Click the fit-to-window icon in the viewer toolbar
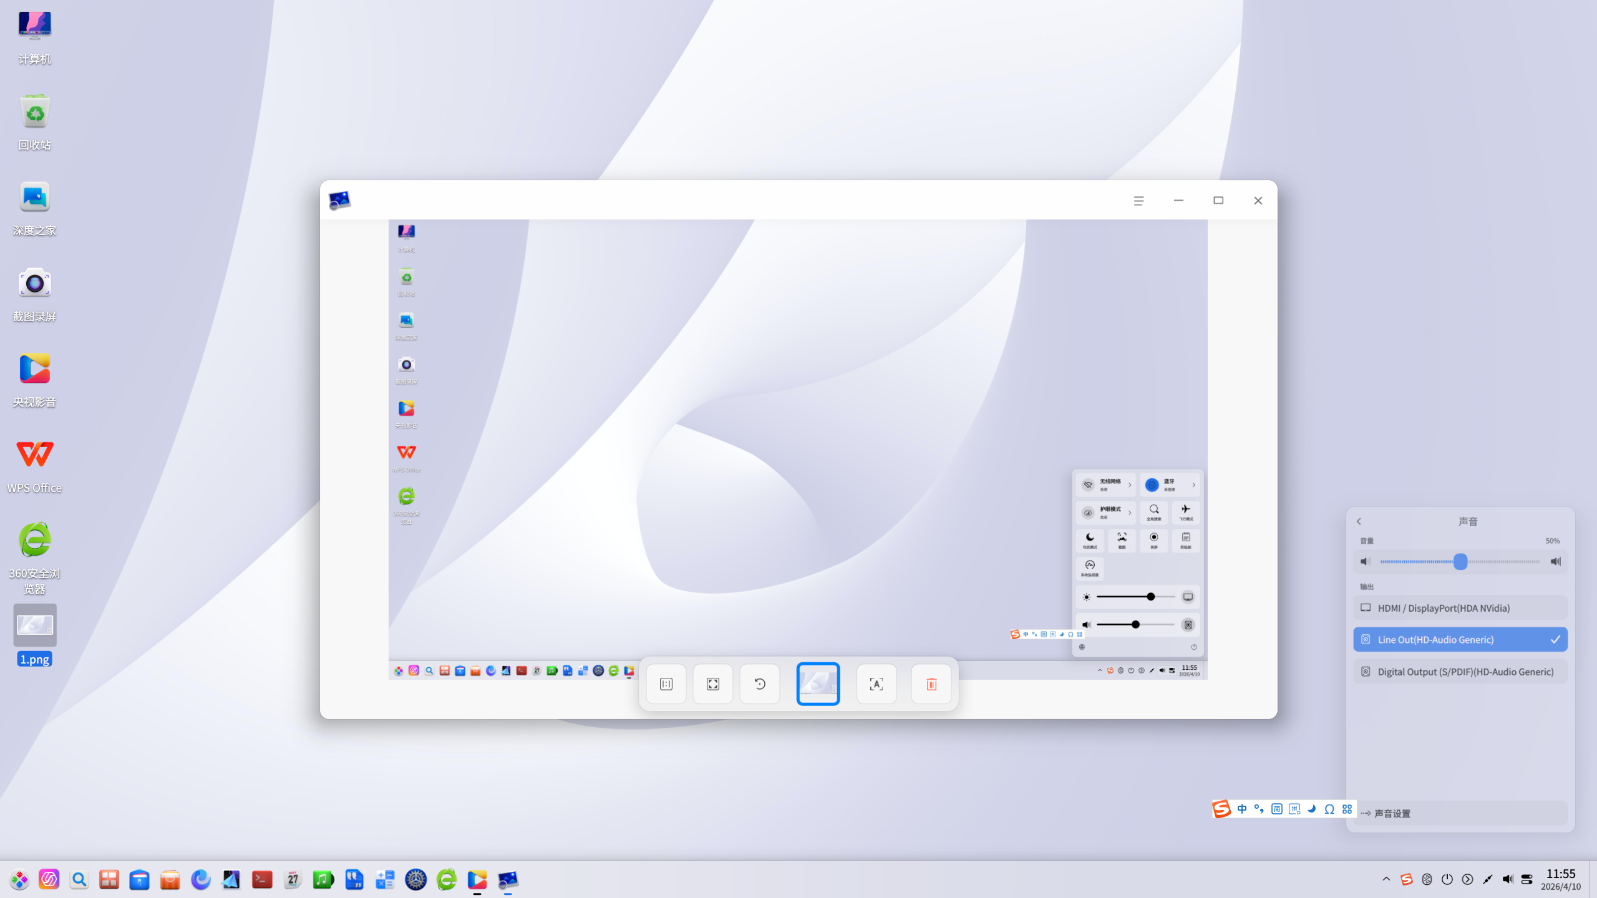The height and width of the screenshot is (898, 1597). tap(713, 684)
